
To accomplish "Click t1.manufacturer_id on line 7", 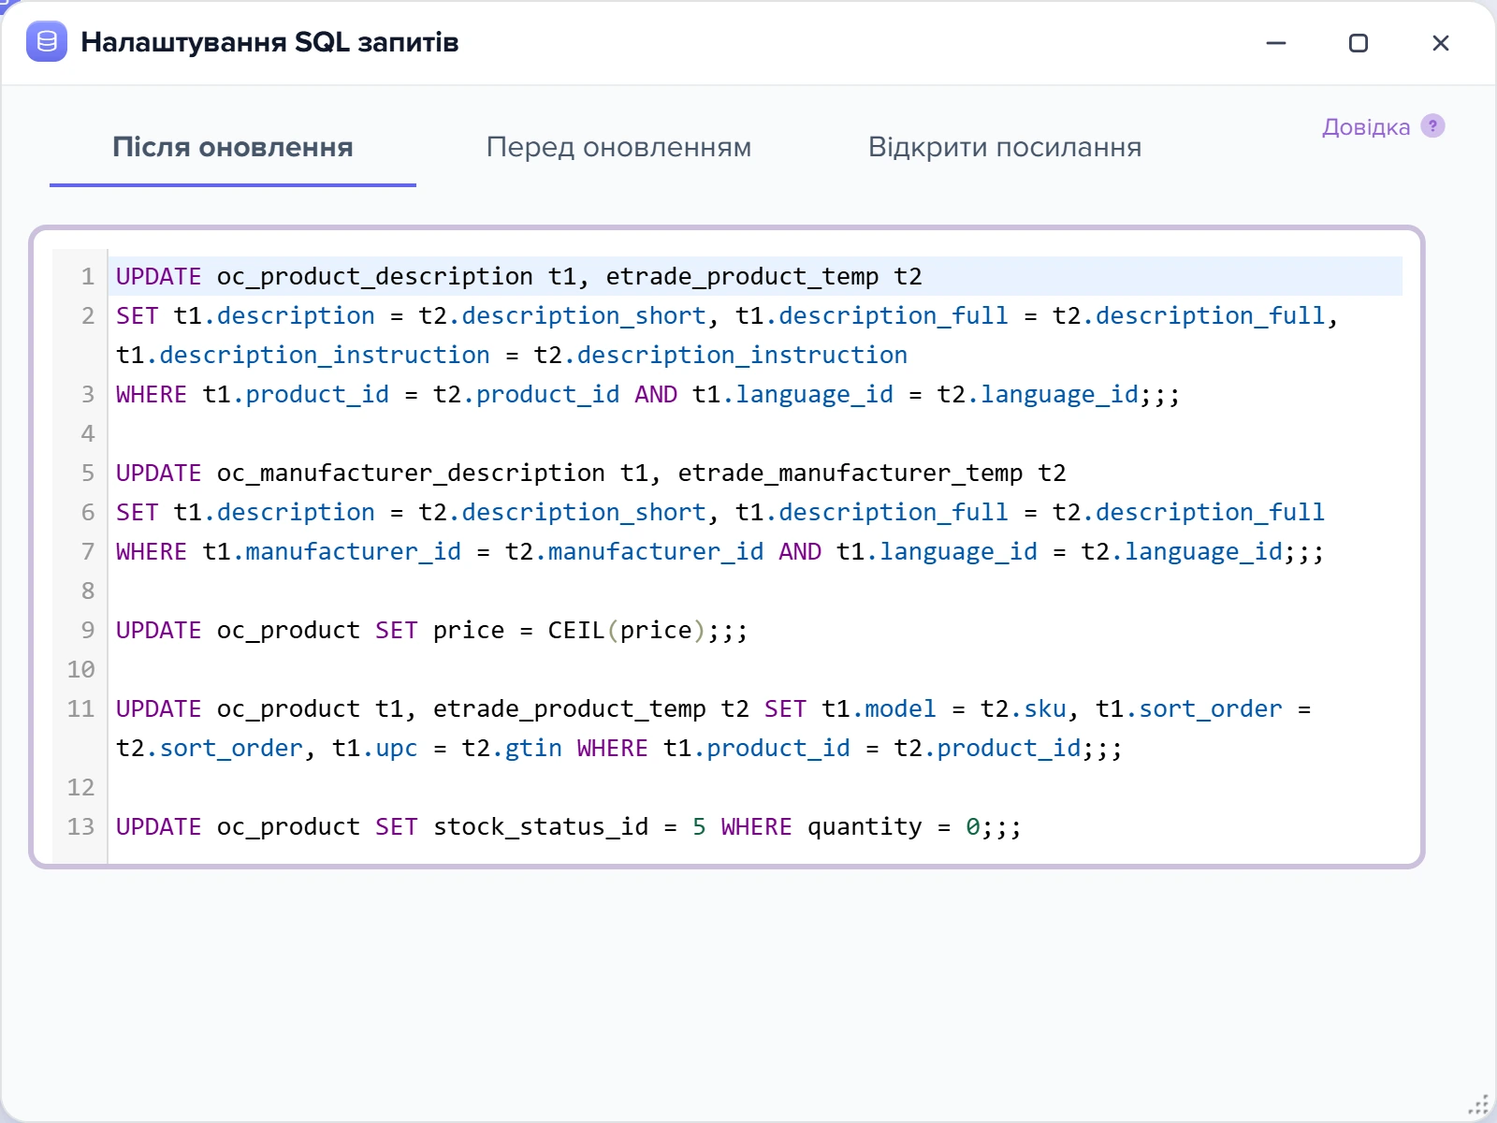I will pyautogui.click(x=332, y=552).
